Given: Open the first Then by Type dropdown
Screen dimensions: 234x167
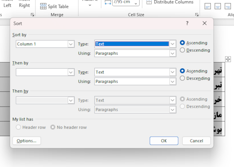Looking at the screenshot, I should click(173, 72).
